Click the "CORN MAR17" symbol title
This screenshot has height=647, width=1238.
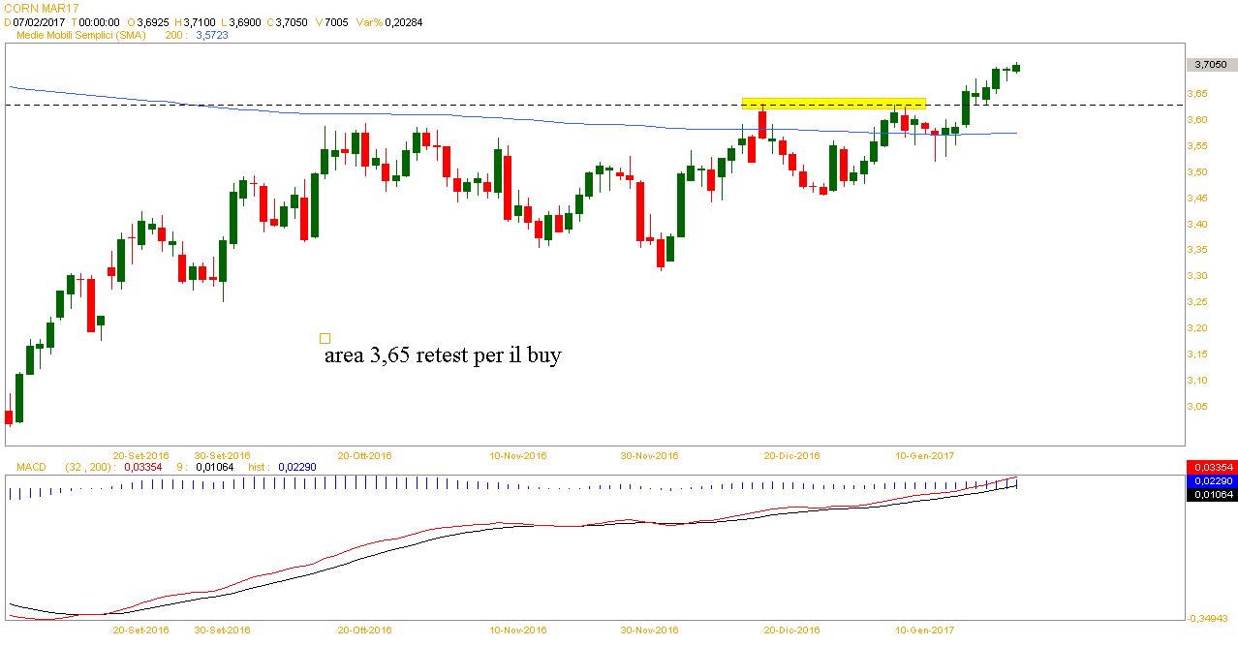(40, 8)
